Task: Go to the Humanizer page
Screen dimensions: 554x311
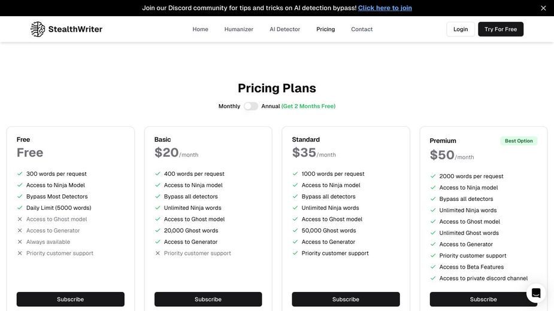Action: 239,29
